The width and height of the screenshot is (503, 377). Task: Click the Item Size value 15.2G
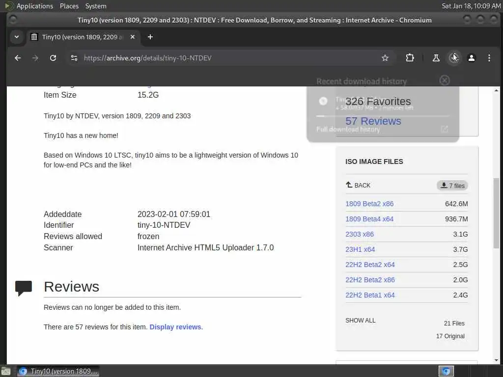[148, 95]
